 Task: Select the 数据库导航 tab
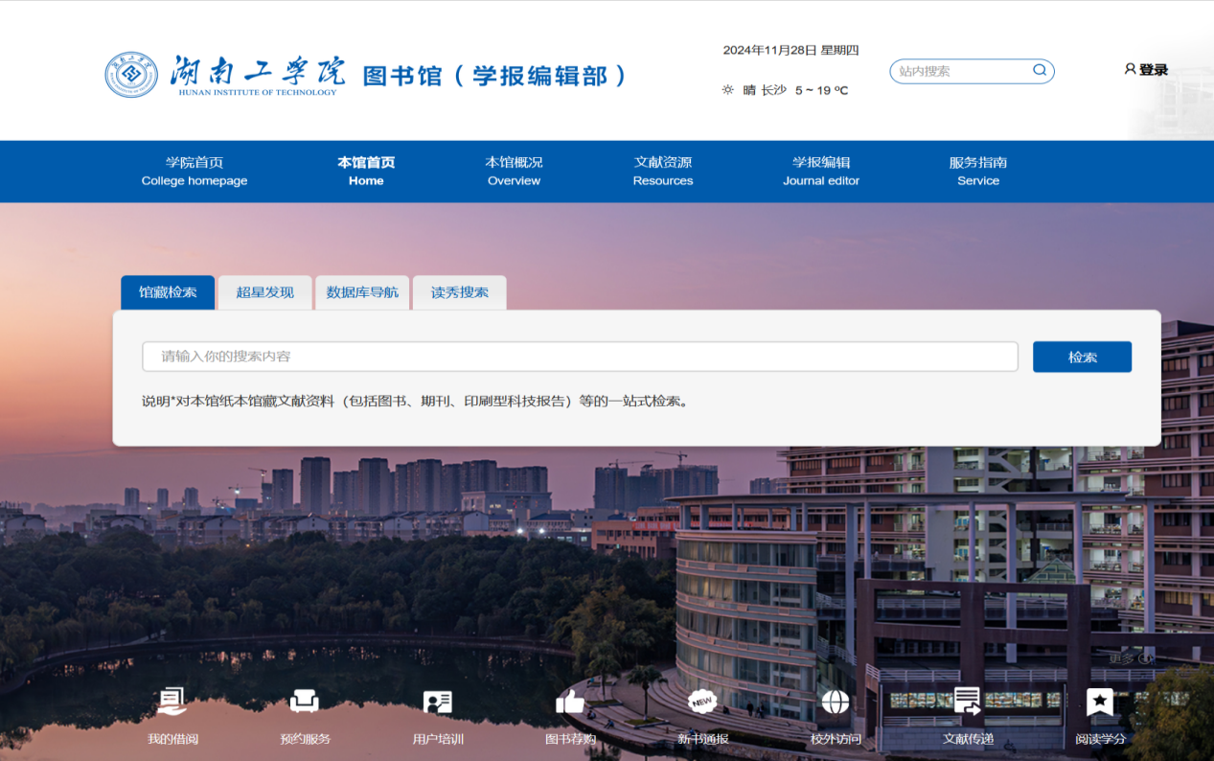point(362,292)
